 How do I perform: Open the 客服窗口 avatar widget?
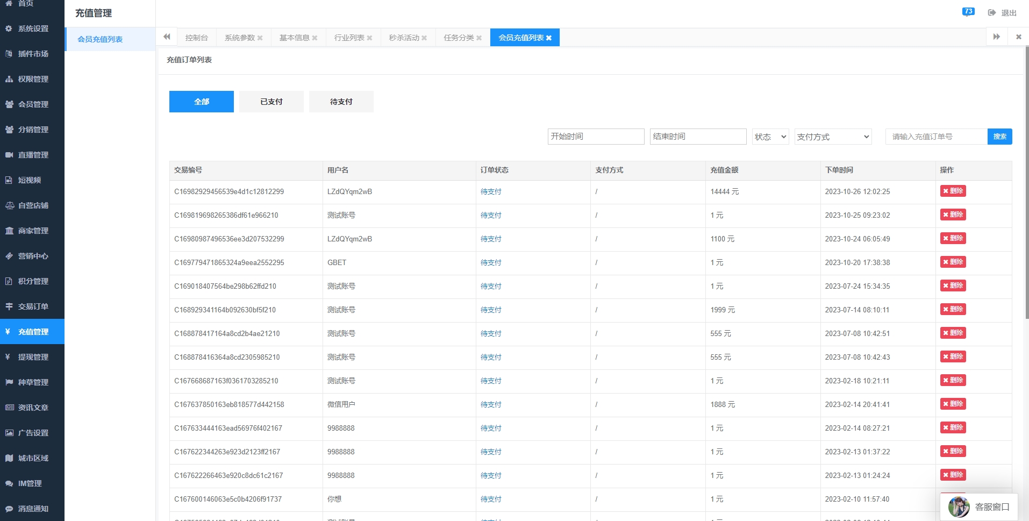point(959,506)
